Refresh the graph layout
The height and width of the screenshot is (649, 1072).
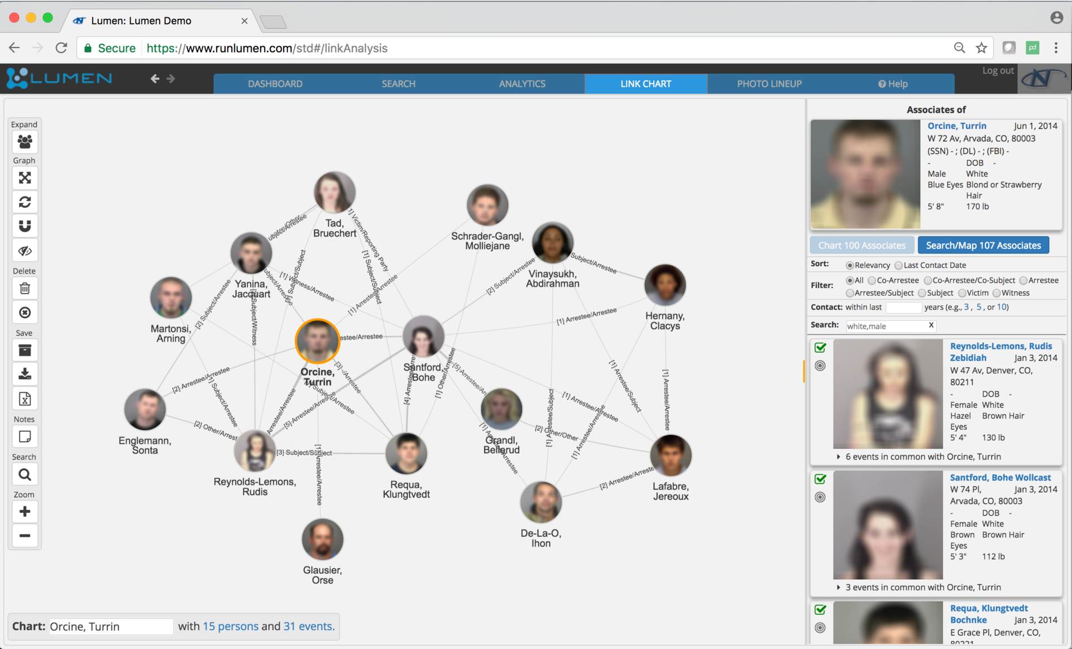point(25,202)
